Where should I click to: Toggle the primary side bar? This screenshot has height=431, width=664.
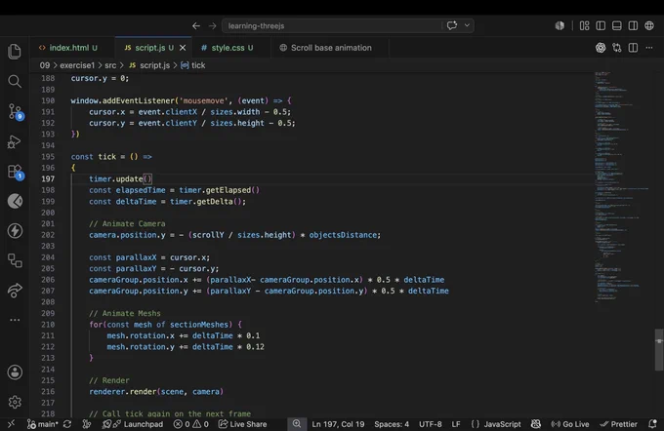point(601,25)
